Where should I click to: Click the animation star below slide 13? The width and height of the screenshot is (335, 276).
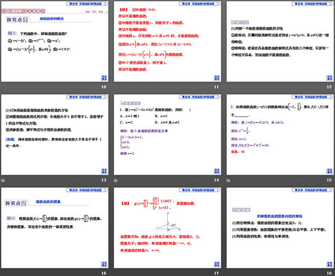[3, 180]
